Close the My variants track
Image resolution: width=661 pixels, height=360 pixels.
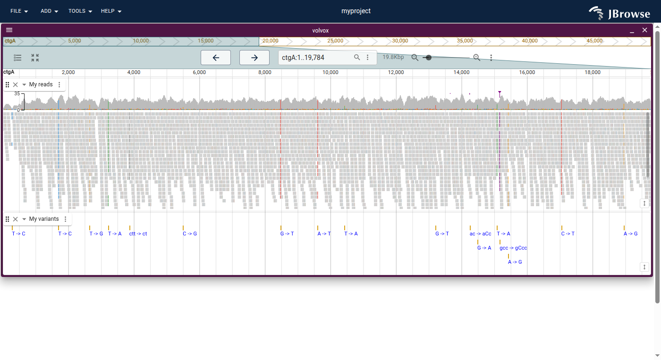tap(16, 219)
